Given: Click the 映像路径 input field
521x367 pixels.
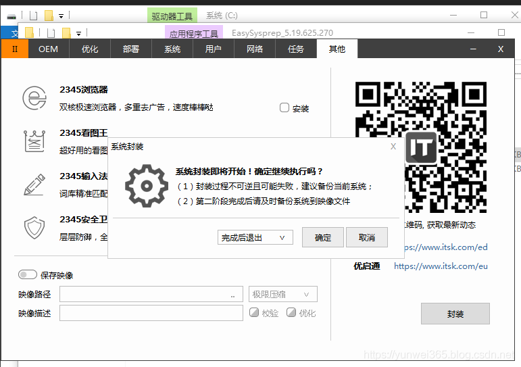Looking at the screenshot, I should pyautogui.click(x=151, y=294).
